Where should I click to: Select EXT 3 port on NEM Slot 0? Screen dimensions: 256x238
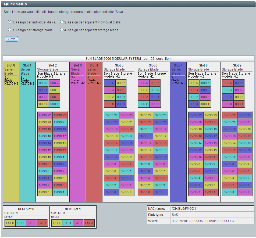point(42,223)
